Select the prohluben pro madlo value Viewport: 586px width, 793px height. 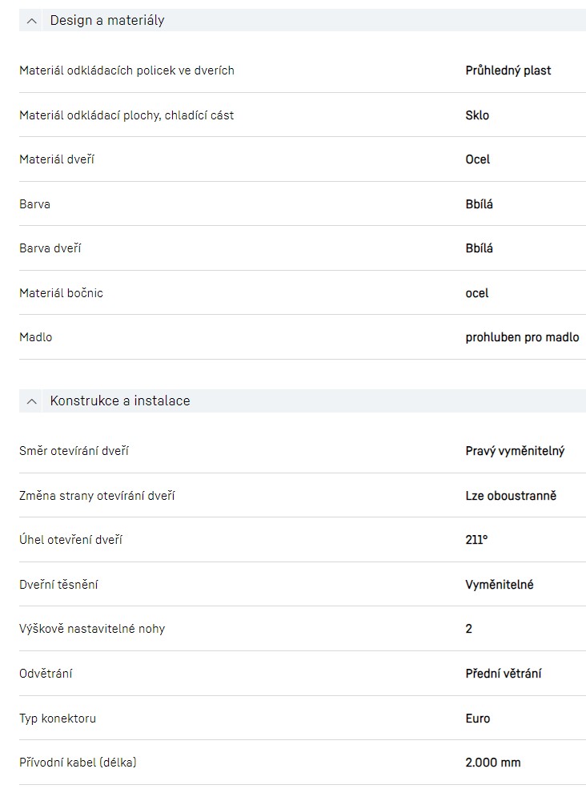[522, 337]
